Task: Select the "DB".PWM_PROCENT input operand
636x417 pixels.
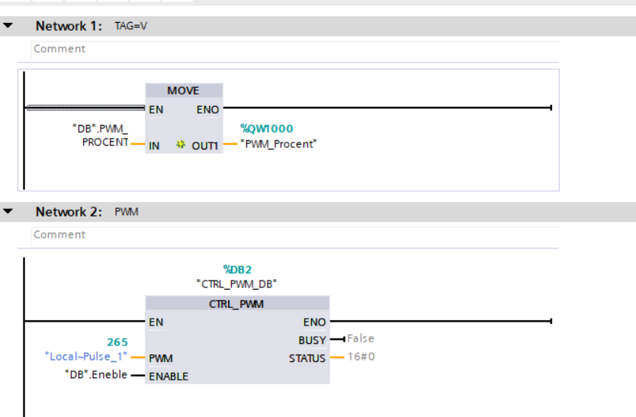Action: [100, 136]
